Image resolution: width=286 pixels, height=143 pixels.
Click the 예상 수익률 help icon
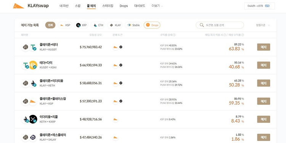(x=243, y=35)
